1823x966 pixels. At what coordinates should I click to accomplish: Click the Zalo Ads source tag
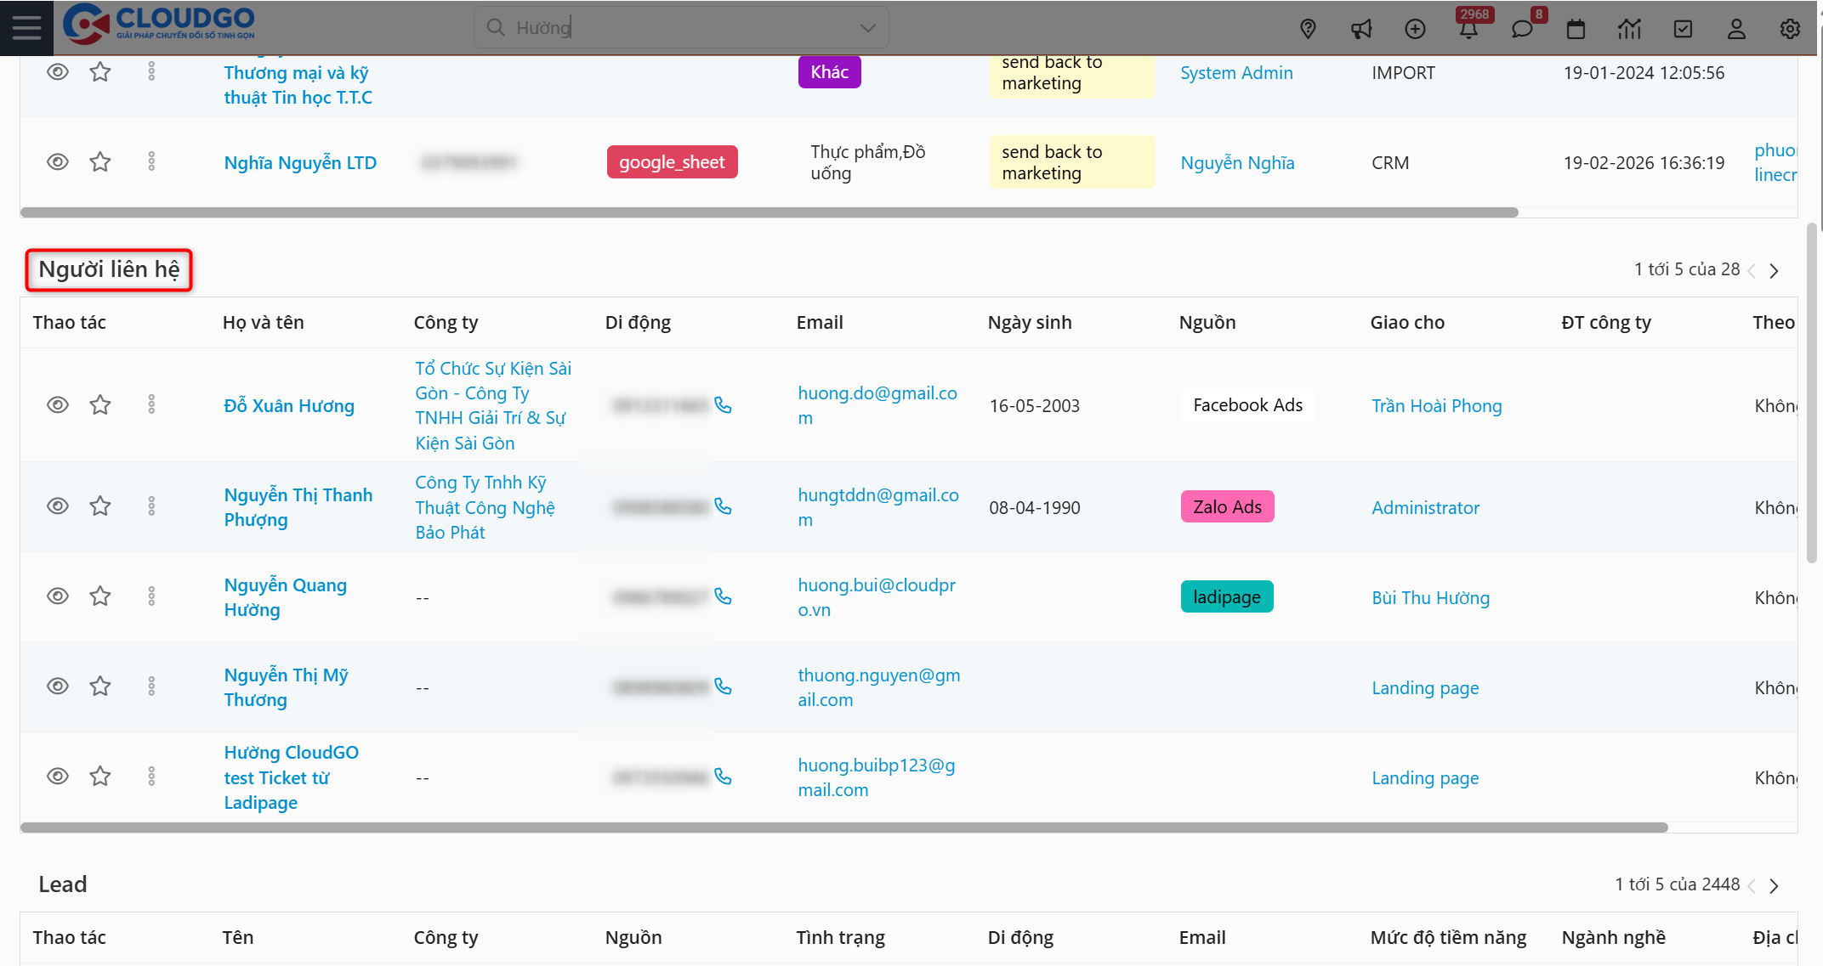coord(1226,507)
